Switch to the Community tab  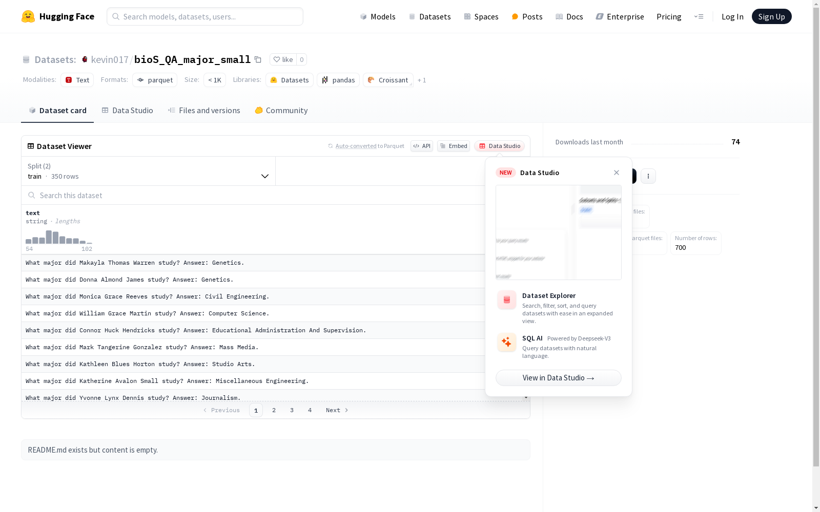click(x=281, y=110)
